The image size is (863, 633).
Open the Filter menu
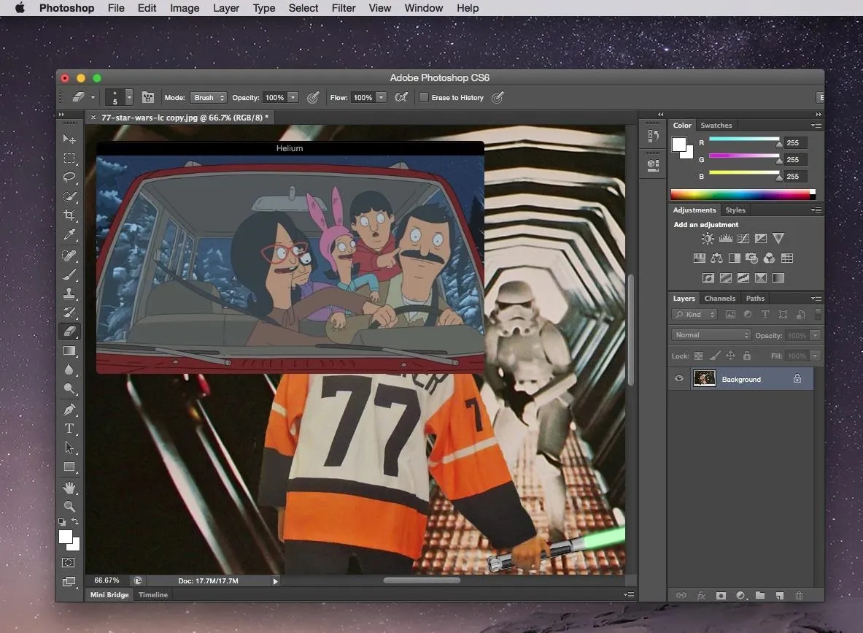pyautogui.click(x=344, y=8)
